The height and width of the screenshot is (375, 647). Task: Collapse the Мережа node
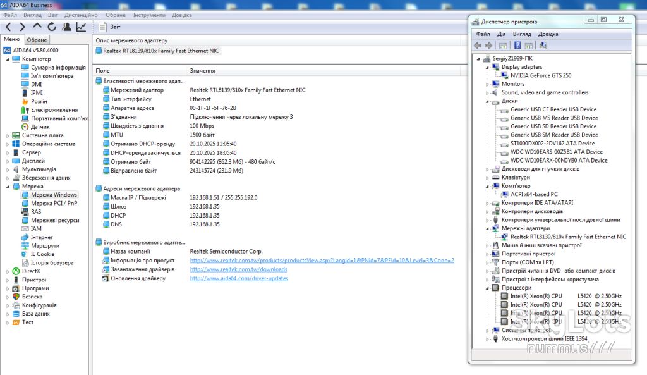tap(8, 187)
